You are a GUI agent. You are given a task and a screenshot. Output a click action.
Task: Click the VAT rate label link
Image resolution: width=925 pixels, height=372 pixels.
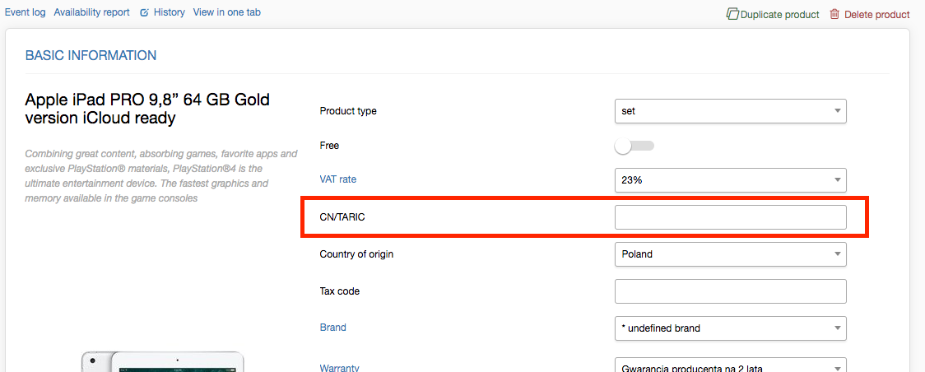(338, 179)
